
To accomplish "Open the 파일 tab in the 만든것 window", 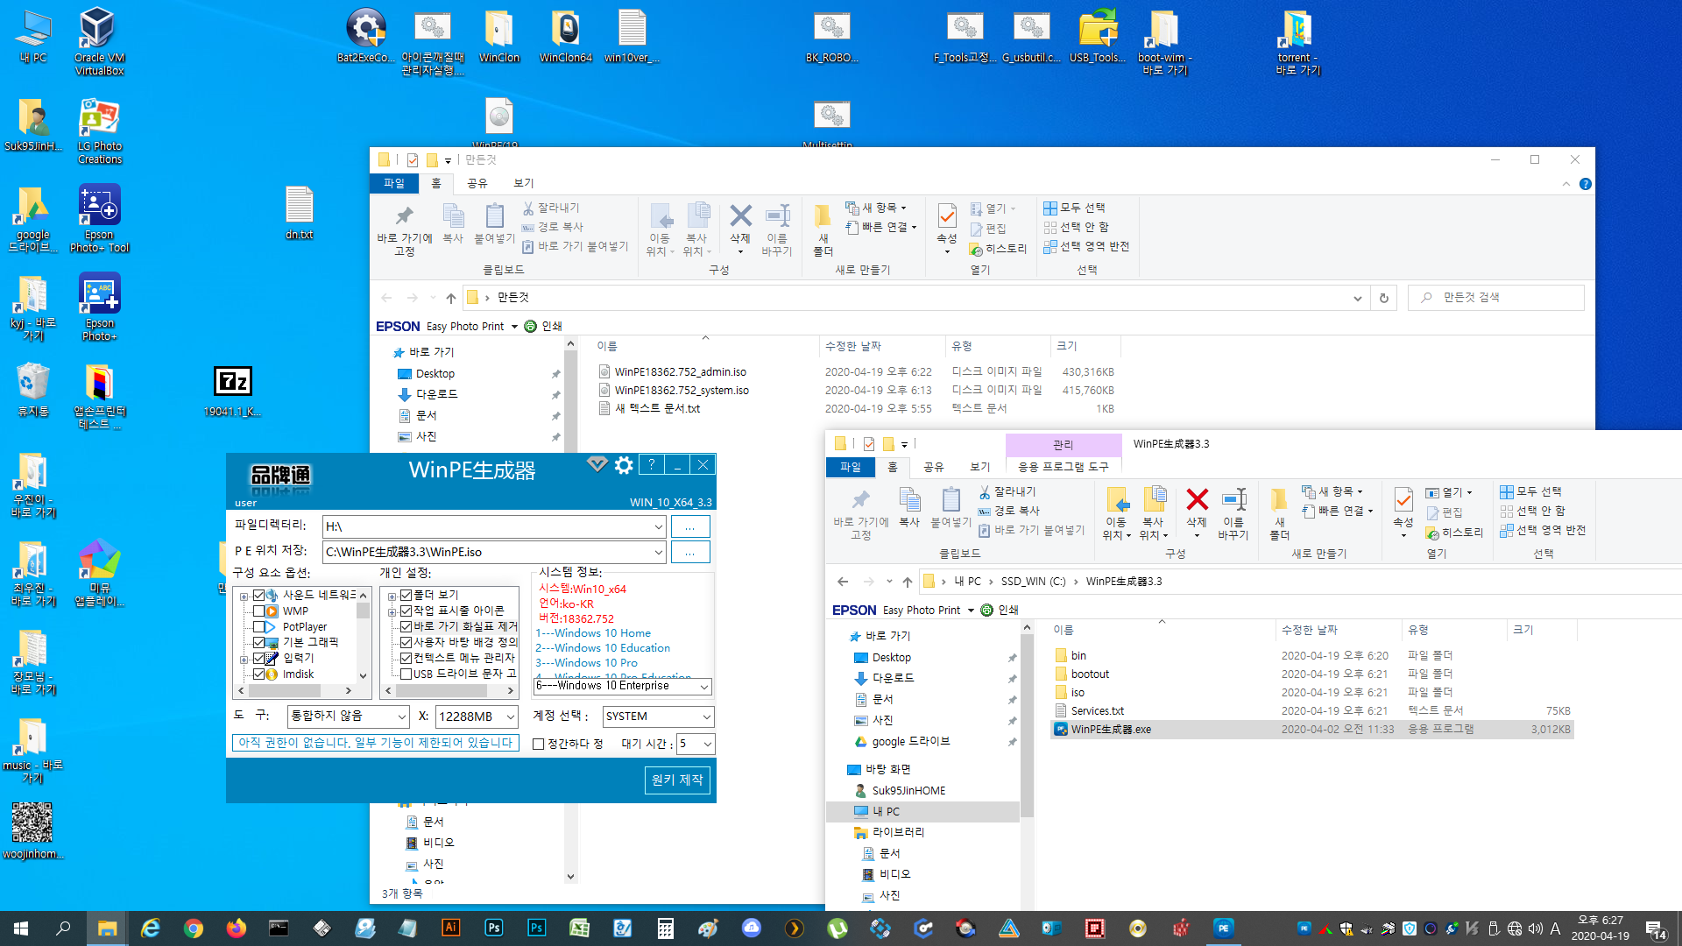I will click(x=394, y=183).
